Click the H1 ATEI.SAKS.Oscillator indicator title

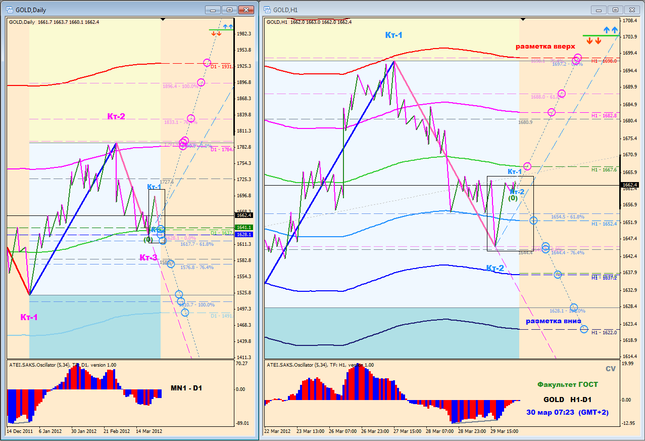tap(320, 365)
